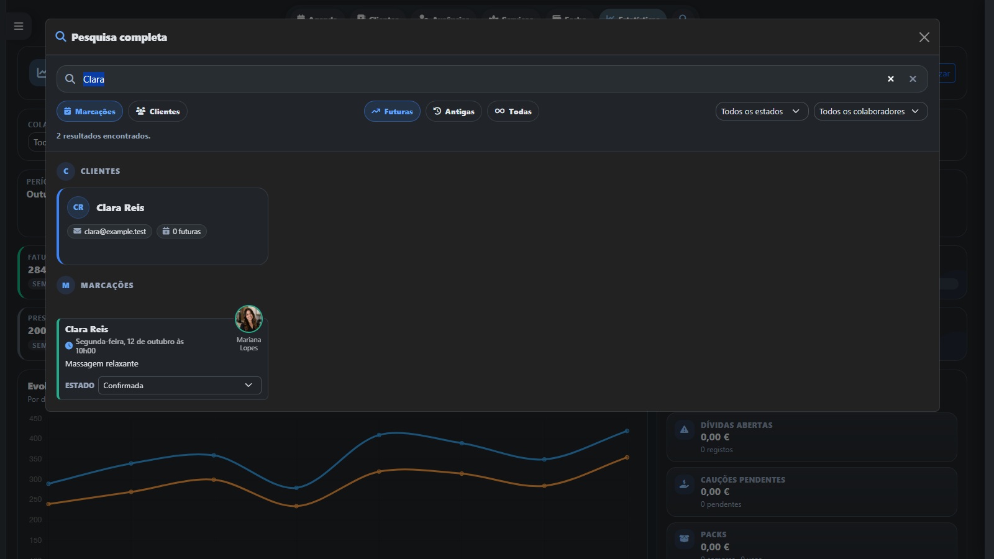Viewport: 994px width, 559px height.
Task: Clear the search text with bold X
Action: [891, 79]
